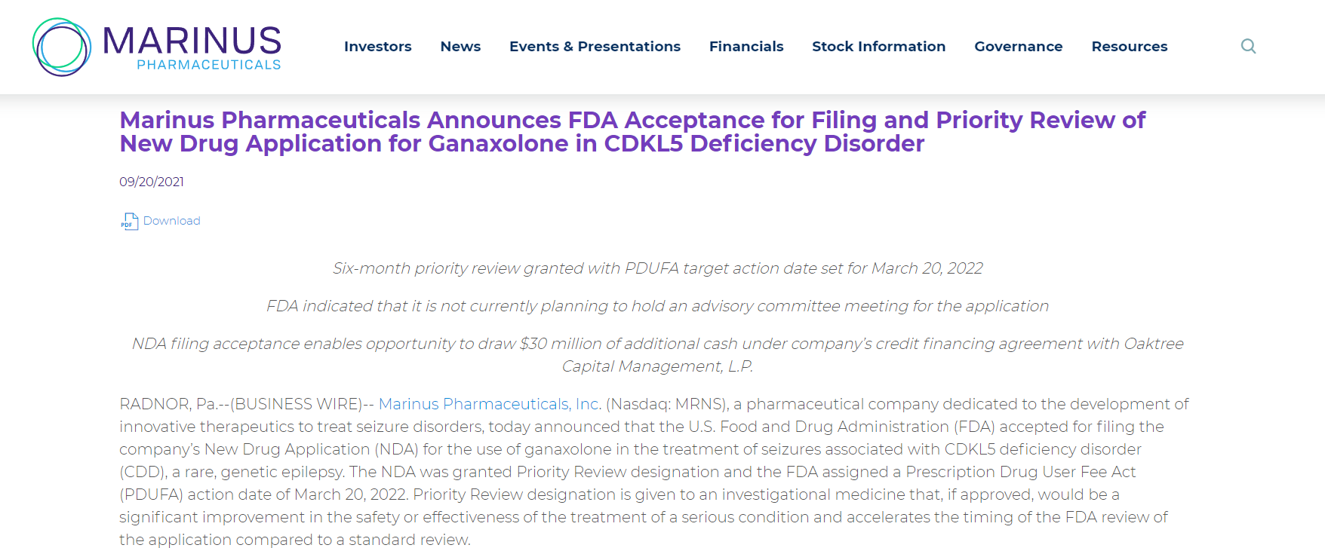Screen dimensions: 1325x548
Task: Open the Resources navigation item
Action: pos(1129,47)
